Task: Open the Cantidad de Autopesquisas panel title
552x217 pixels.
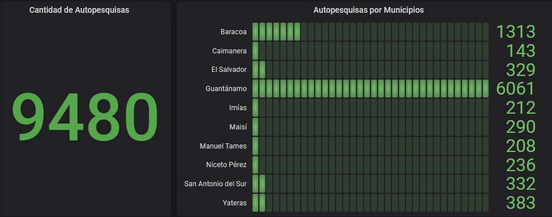Action: [79, 10]
